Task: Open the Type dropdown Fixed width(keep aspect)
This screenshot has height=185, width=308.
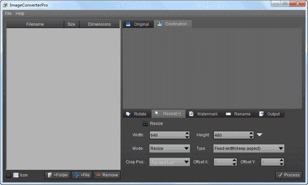Action: [248, 149]
